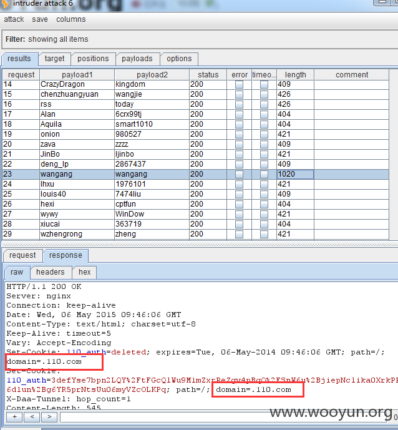Screen dimensions: 398x430
Task: Switch to hex response view
Action: click(x=84, y=272)
